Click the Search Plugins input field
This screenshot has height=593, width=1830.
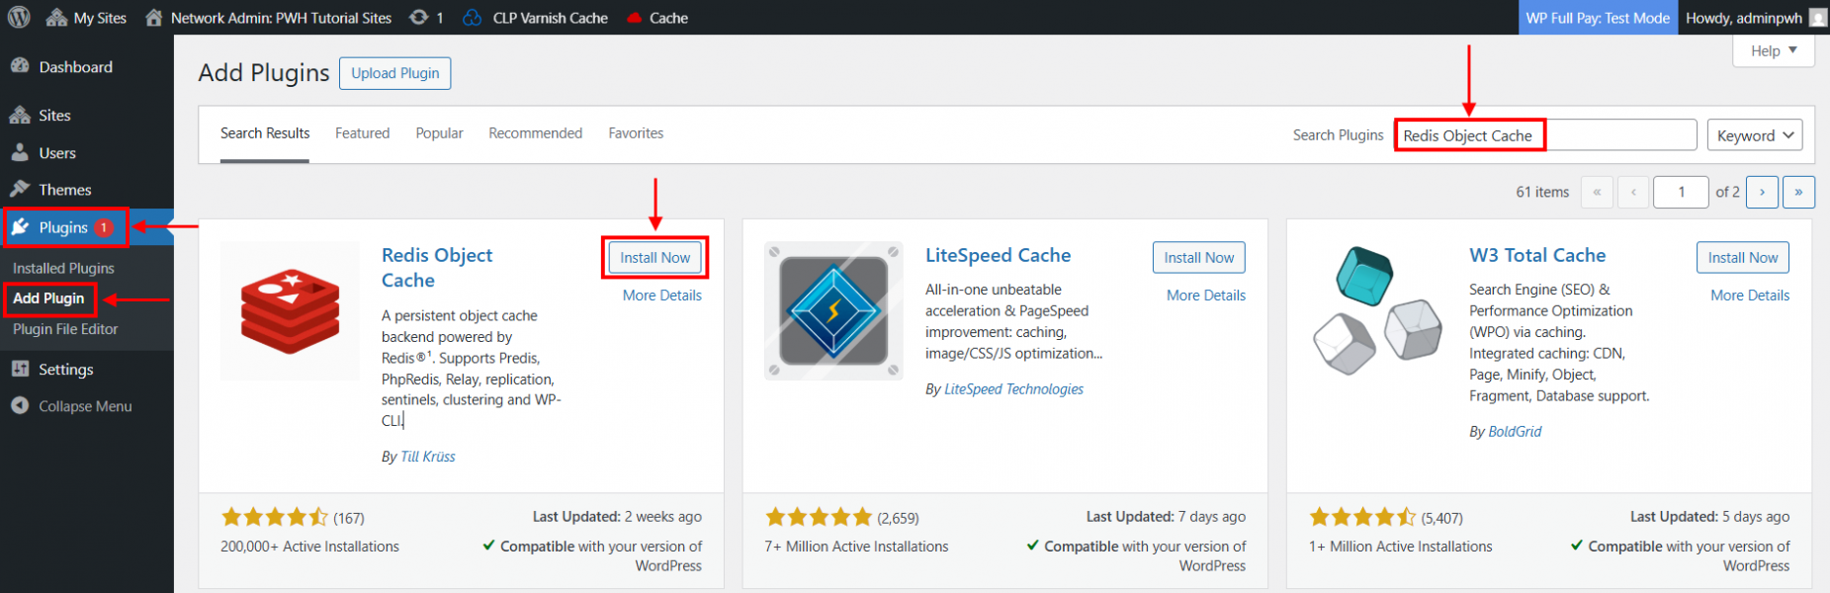point(1545,135)
